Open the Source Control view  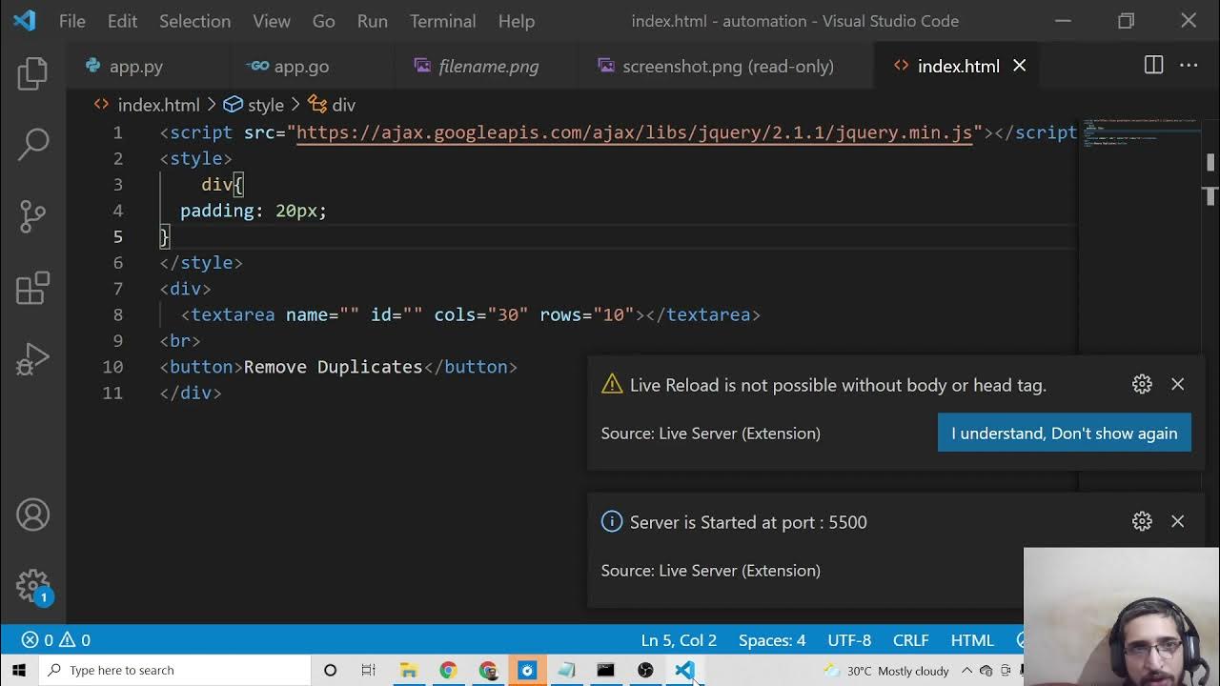coord(32,216)
